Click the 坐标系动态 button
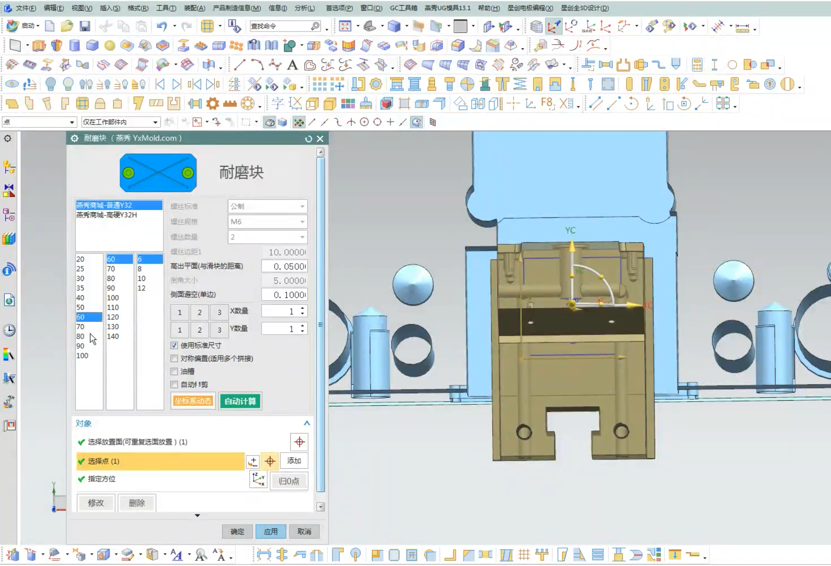Viewport: 831px width, 566px height. [193, 401]
